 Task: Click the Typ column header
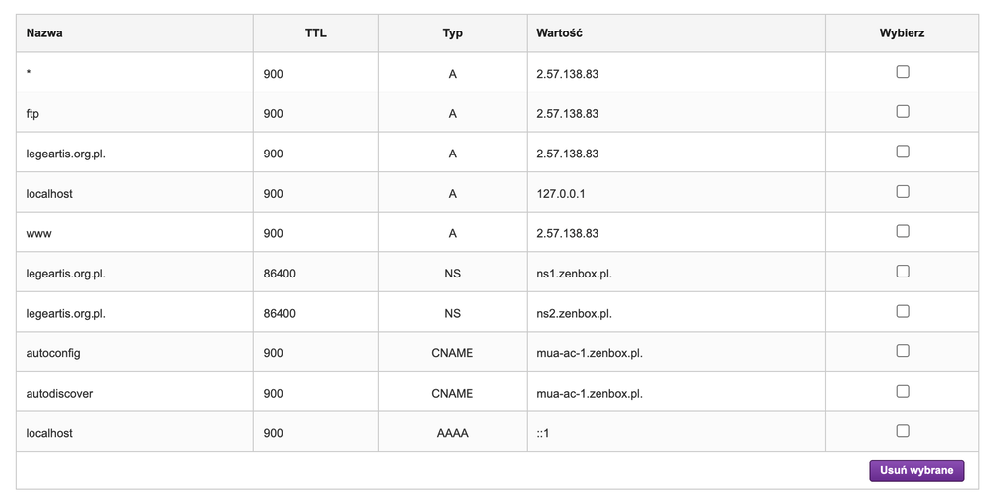point(453,33)
